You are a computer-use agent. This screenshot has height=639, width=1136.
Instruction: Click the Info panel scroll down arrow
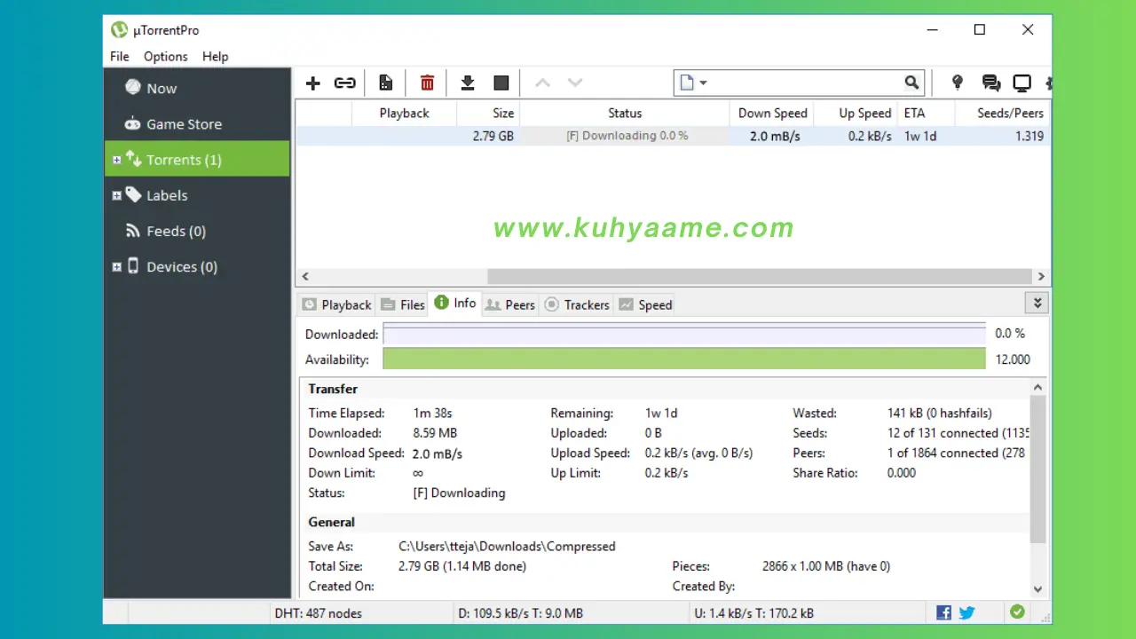tap(1037, 588)
